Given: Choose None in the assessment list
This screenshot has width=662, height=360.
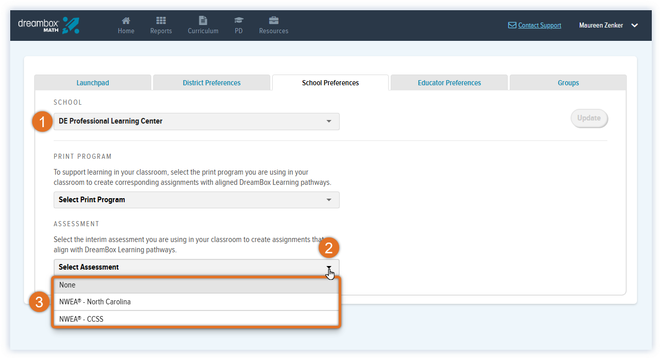Looking at the screenshot, I should pos(196,285).
